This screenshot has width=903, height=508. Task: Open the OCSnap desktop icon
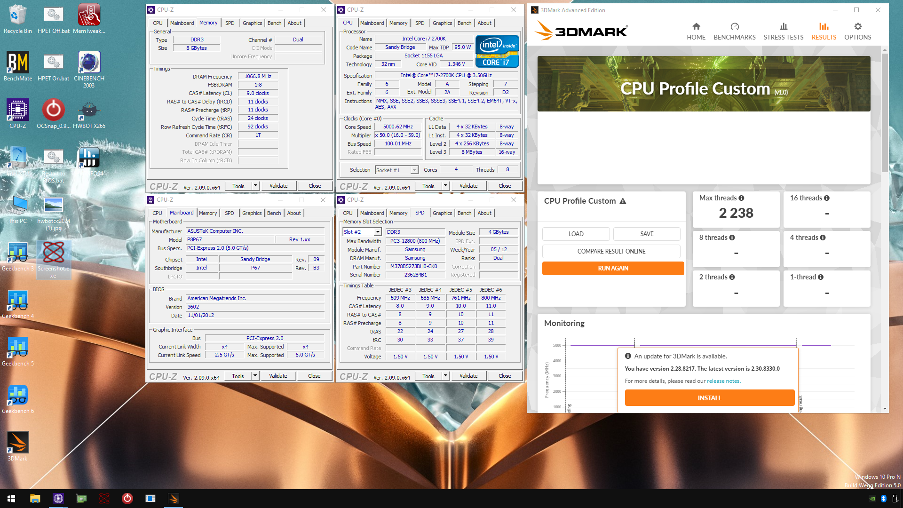pos(54,114)
